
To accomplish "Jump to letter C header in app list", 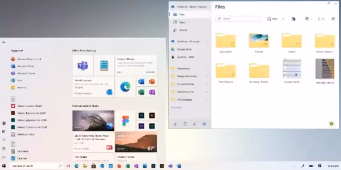I will click(13, 144).
